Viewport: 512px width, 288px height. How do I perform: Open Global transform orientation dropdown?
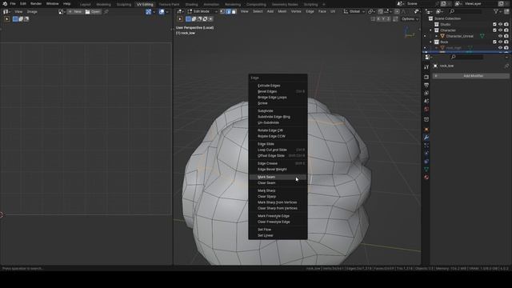(x=354, y=11)
